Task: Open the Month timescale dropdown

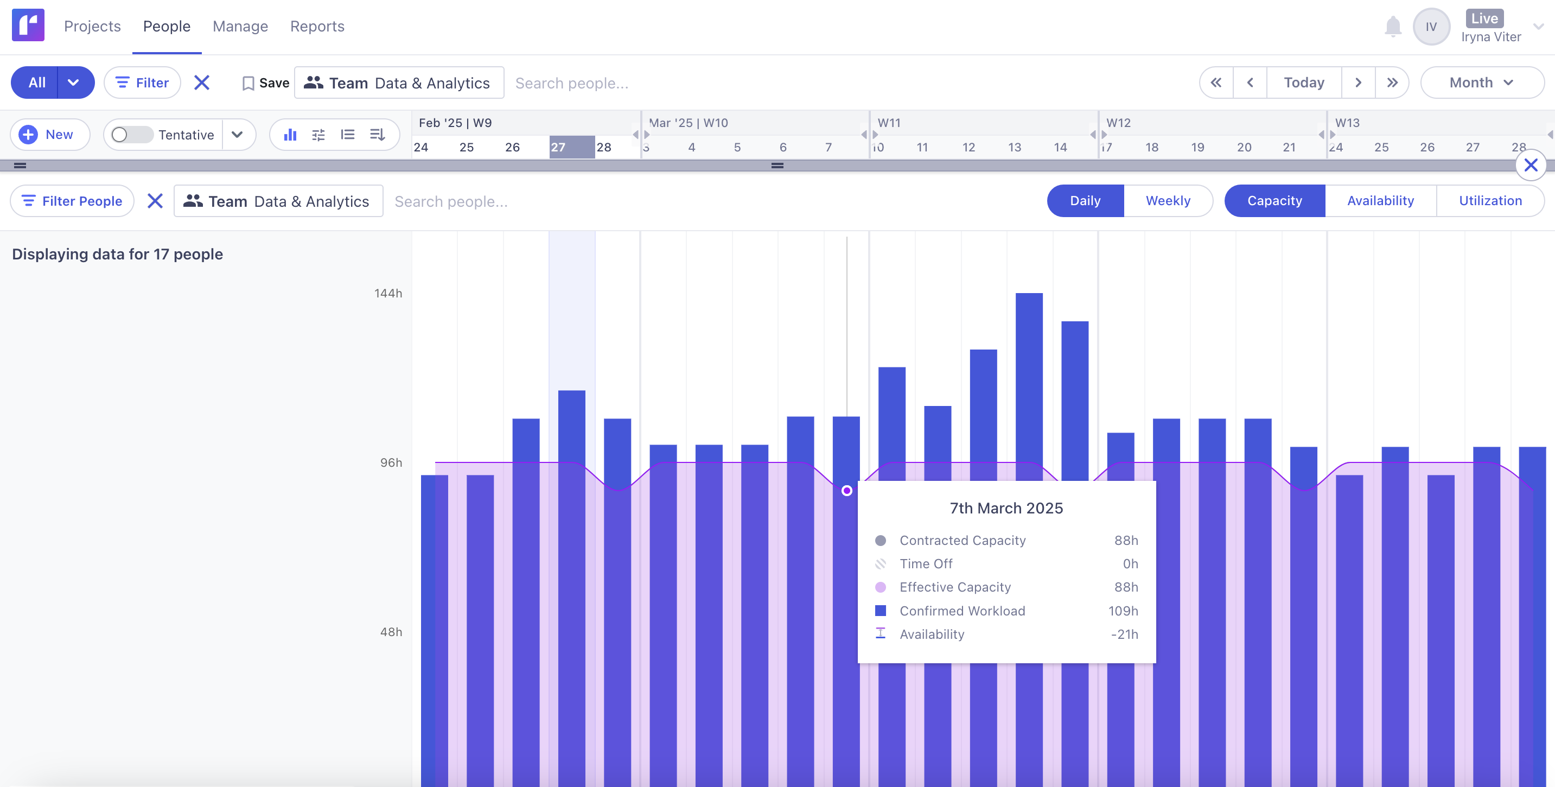Action: coord(1481,82)
